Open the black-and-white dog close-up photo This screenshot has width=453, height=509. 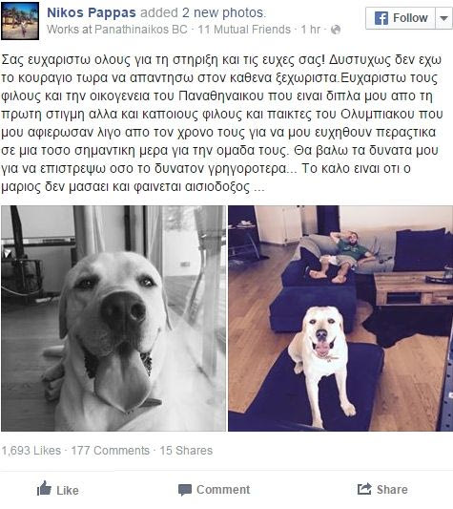[x=113, y=318]
